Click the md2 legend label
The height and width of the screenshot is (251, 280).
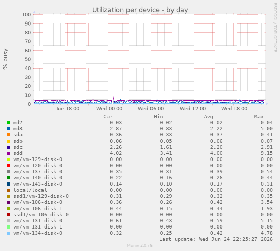pos(18,123)
